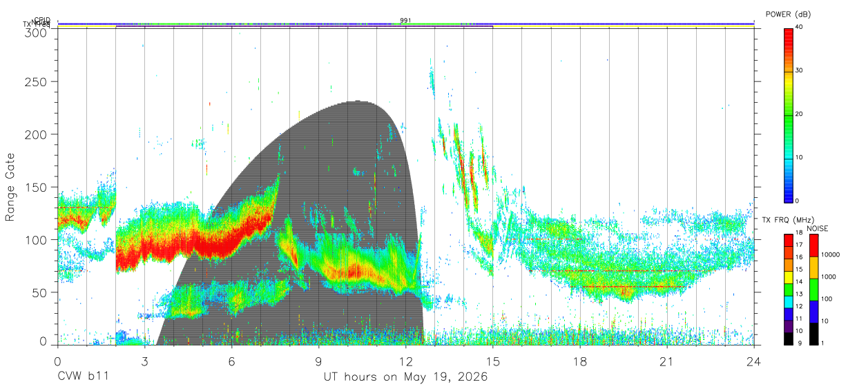
Task: Click the 250 tick on the Range Gate axis
Action: [x=36, y=82]
